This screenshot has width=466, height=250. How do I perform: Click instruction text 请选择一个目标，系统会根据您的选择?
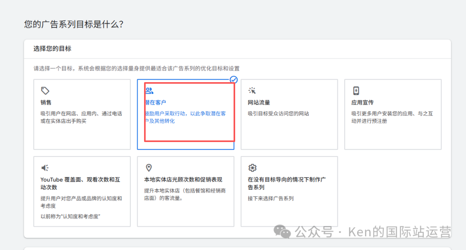pos(136,68)
